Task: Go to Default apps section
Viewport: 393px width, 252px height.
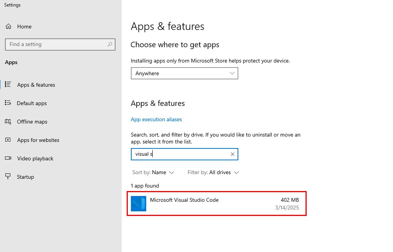Action: [32, 103]
